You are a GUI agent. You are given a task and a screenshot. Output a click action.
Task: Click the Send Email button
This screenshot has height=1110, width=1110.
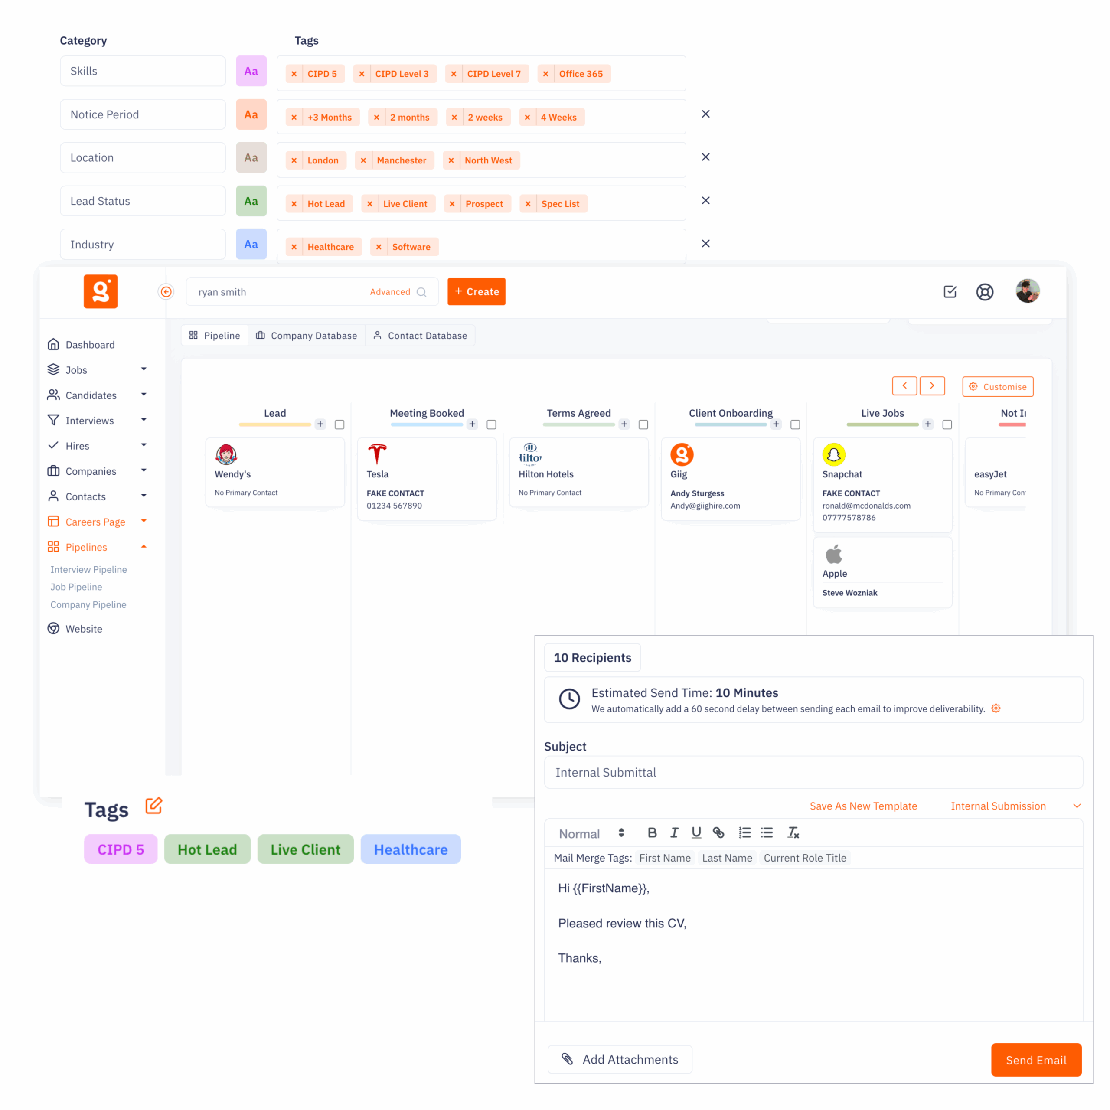[1036, 1059]
